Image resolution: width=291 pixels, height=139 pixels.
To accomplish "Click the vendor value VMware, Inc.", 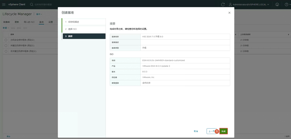I will [148, 77].
